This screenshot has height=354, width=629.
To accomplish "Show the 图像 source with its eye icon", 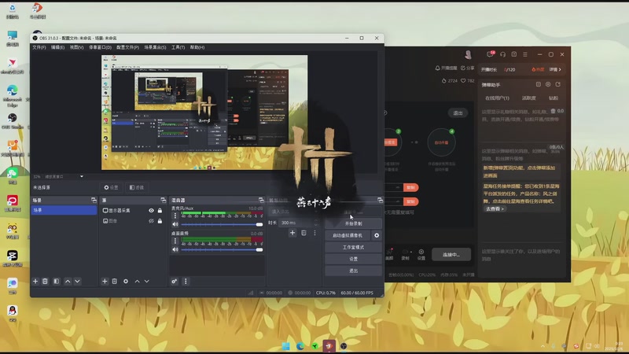I will tap(151, 221).
